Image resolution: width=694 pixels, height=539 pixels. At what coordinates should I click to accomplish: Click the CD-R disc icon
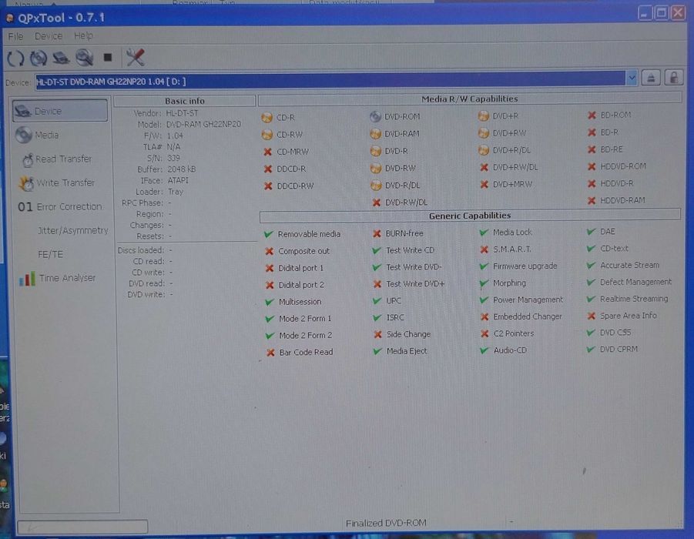point(267,118)
